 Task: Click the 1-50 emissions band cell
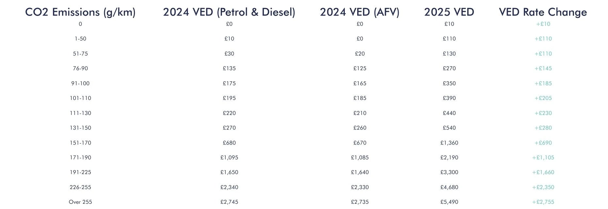click(80, 39)
